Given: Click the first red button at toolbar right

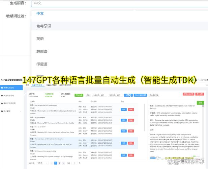Looking at the screenshot, I should click(x=188, y=94).
